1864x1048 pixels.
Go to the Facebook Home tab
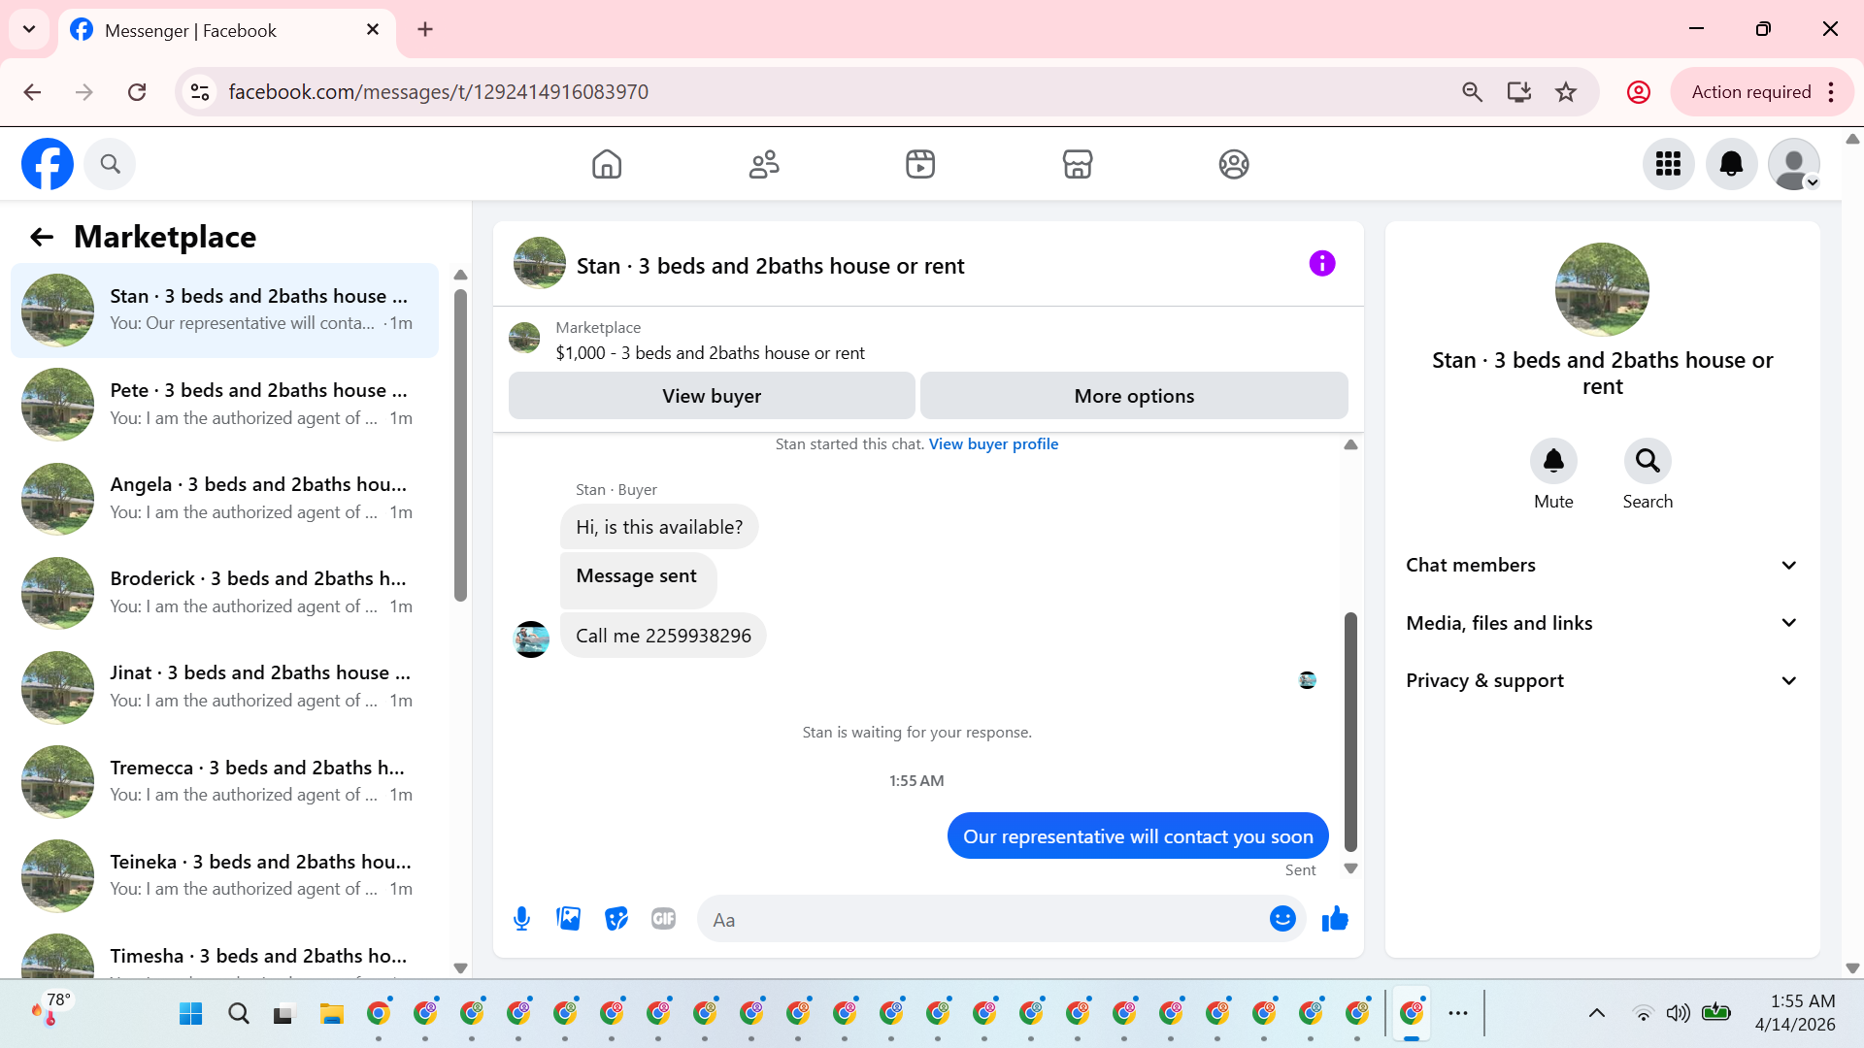point(607,164)
